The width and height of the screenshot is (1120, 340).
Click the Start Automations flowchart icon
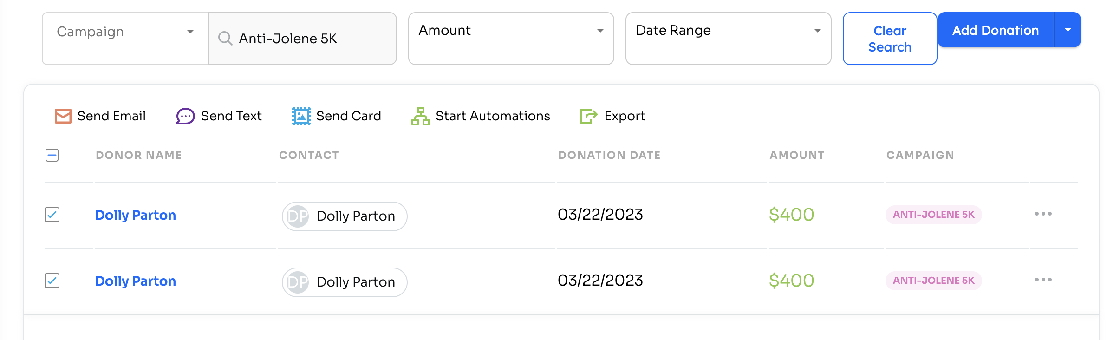pyautogui.click(x=420, y=116)
